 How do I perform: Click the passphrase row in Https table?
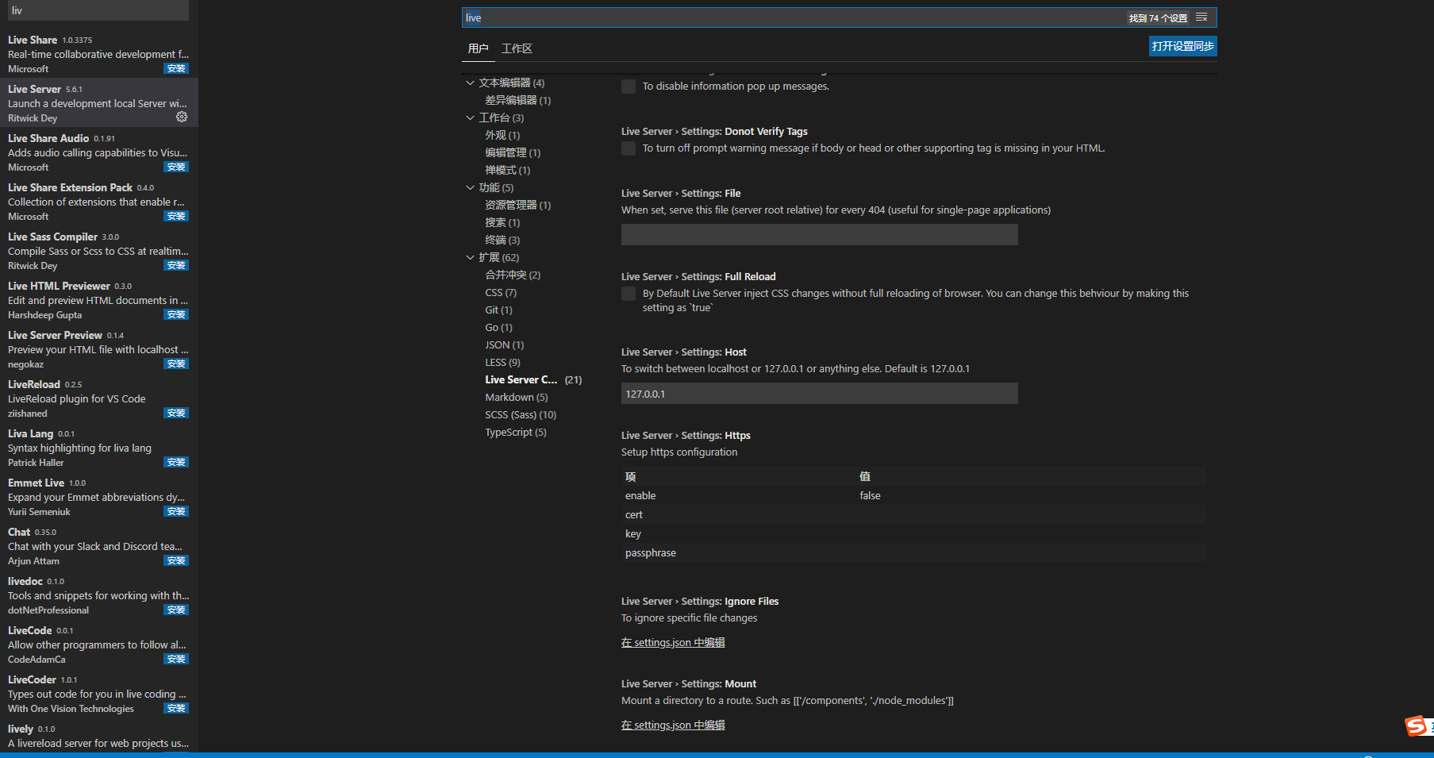pos(913,552)
